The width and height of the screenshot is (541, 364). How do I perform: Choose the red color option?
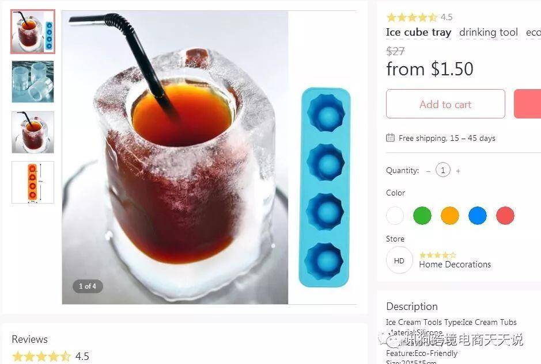pyautogui.click(x=505, y=216)
